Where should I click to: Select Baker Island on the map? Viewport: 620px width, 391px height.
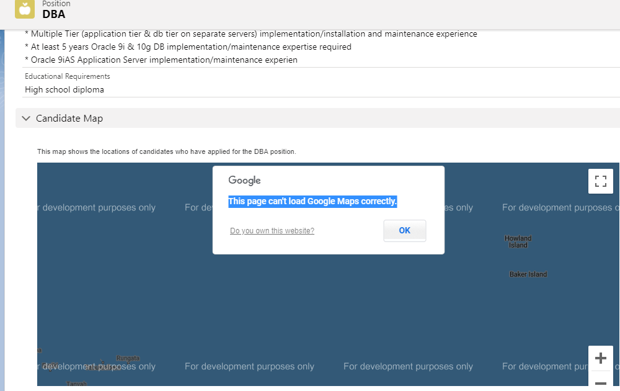click(528, 274)
